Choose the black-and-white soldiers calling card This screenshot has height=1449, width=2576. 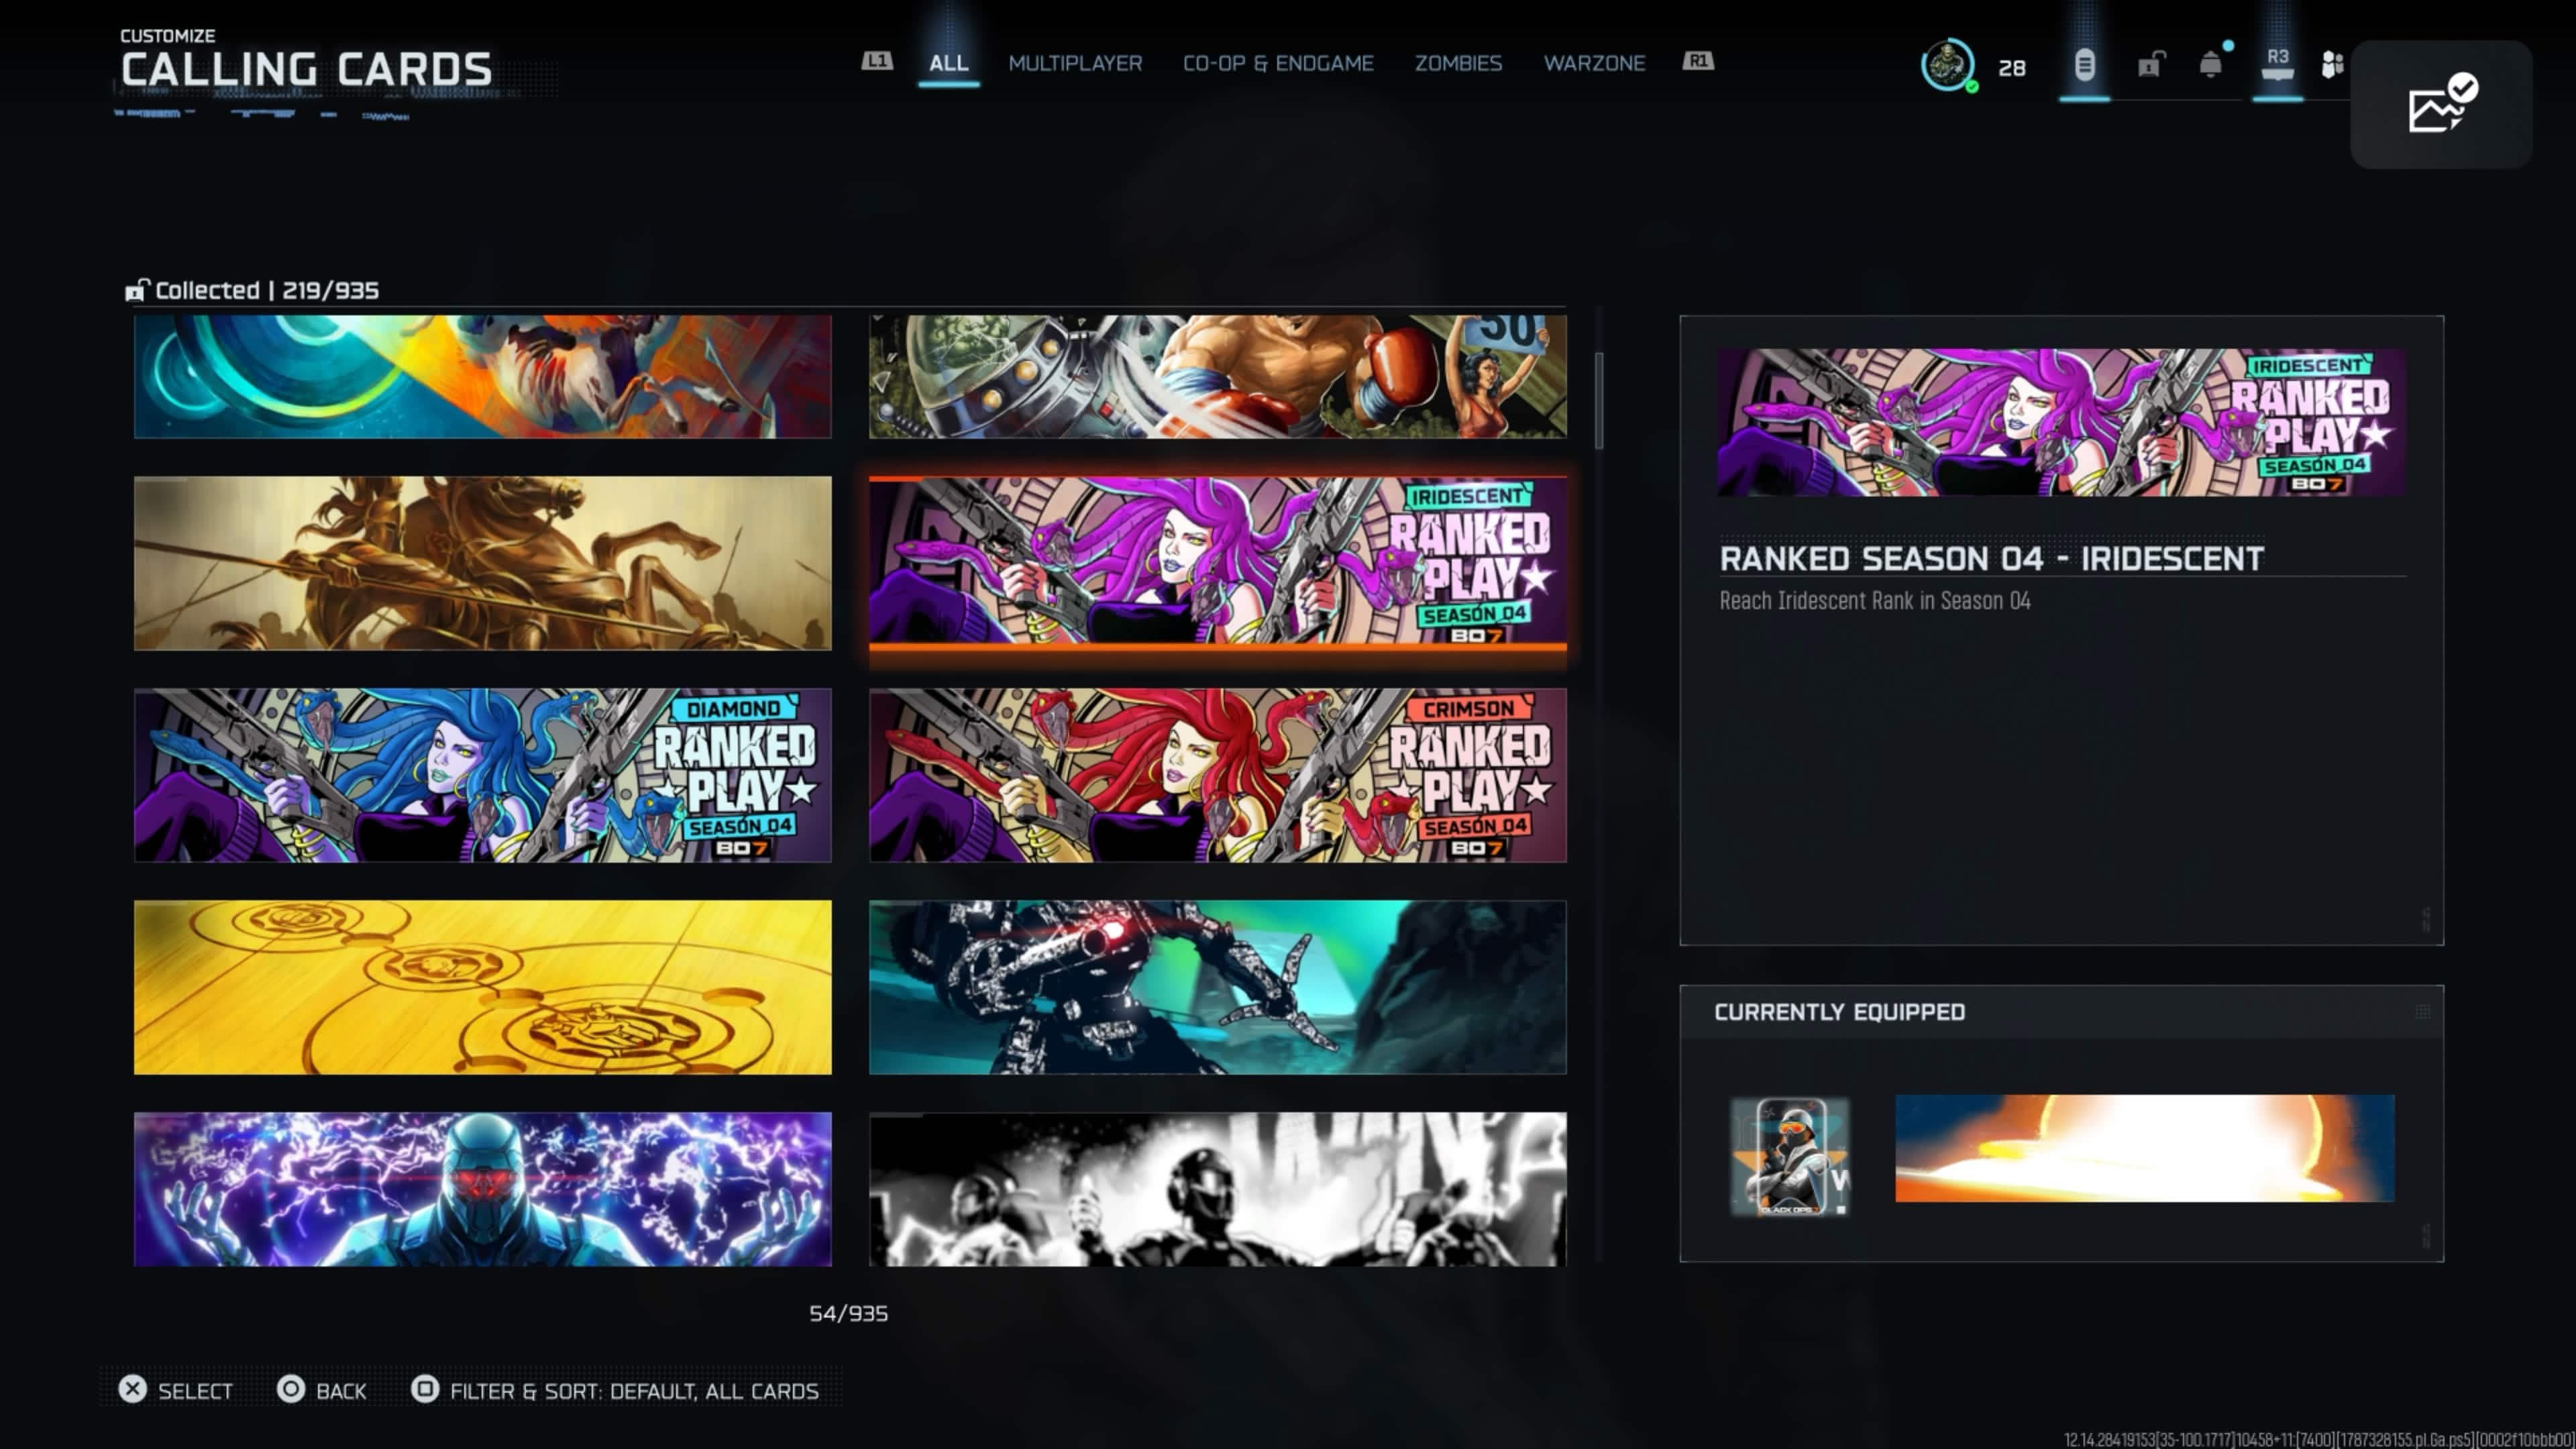tap(1218, 1189)
